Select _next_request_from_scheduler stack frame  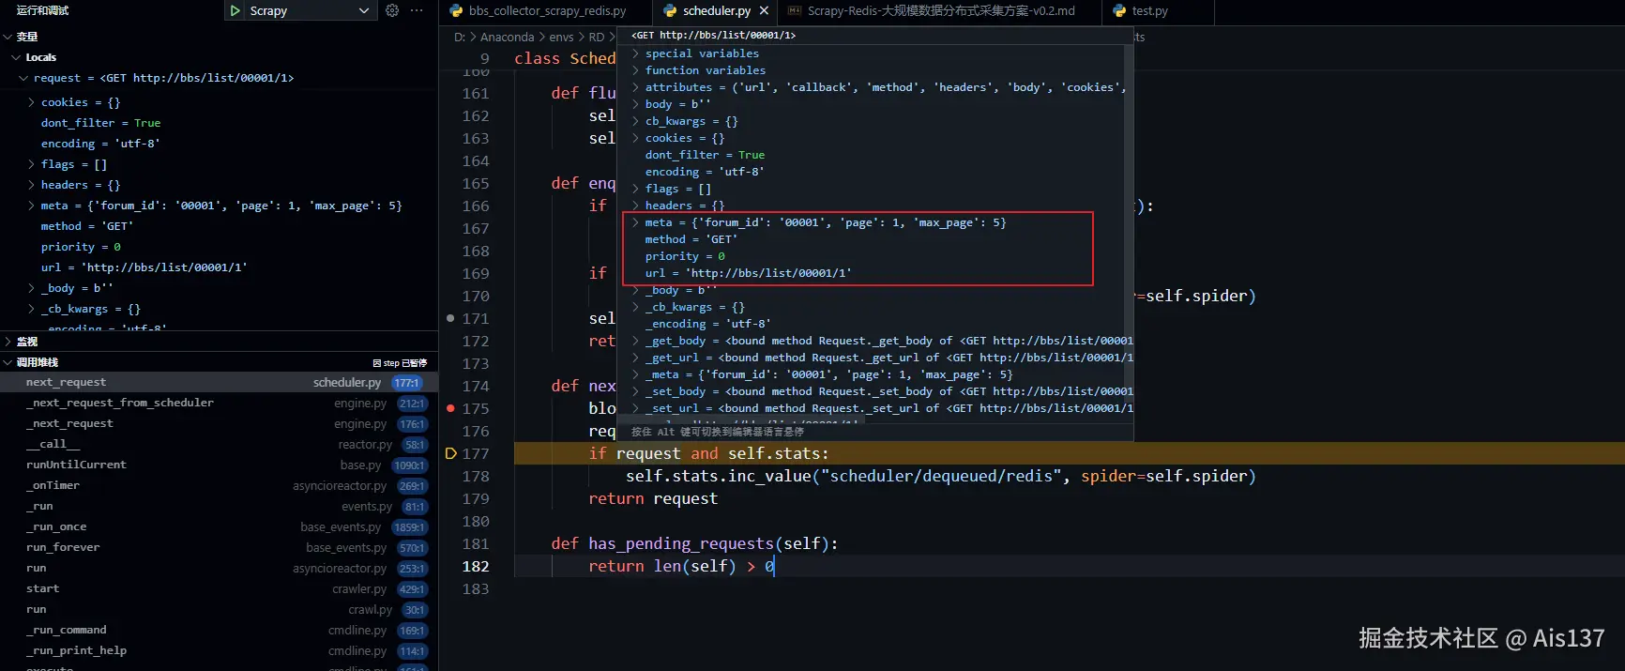219,404
